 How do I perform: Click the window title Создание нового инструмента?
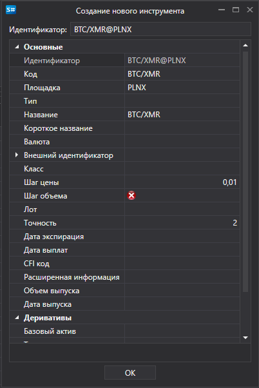(x=130, y=11)
